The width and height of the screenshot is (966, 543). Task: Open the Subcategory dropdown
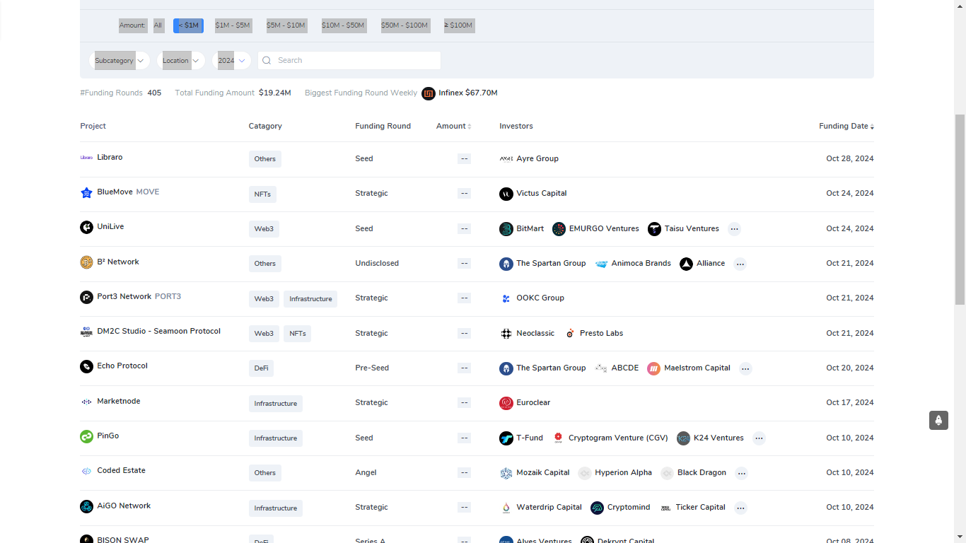(120, 61)
